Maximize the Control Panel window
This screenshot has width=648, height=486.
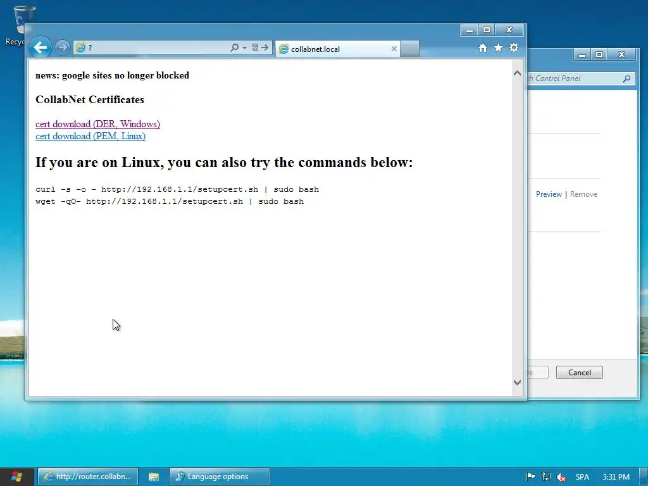pos(599,54)
